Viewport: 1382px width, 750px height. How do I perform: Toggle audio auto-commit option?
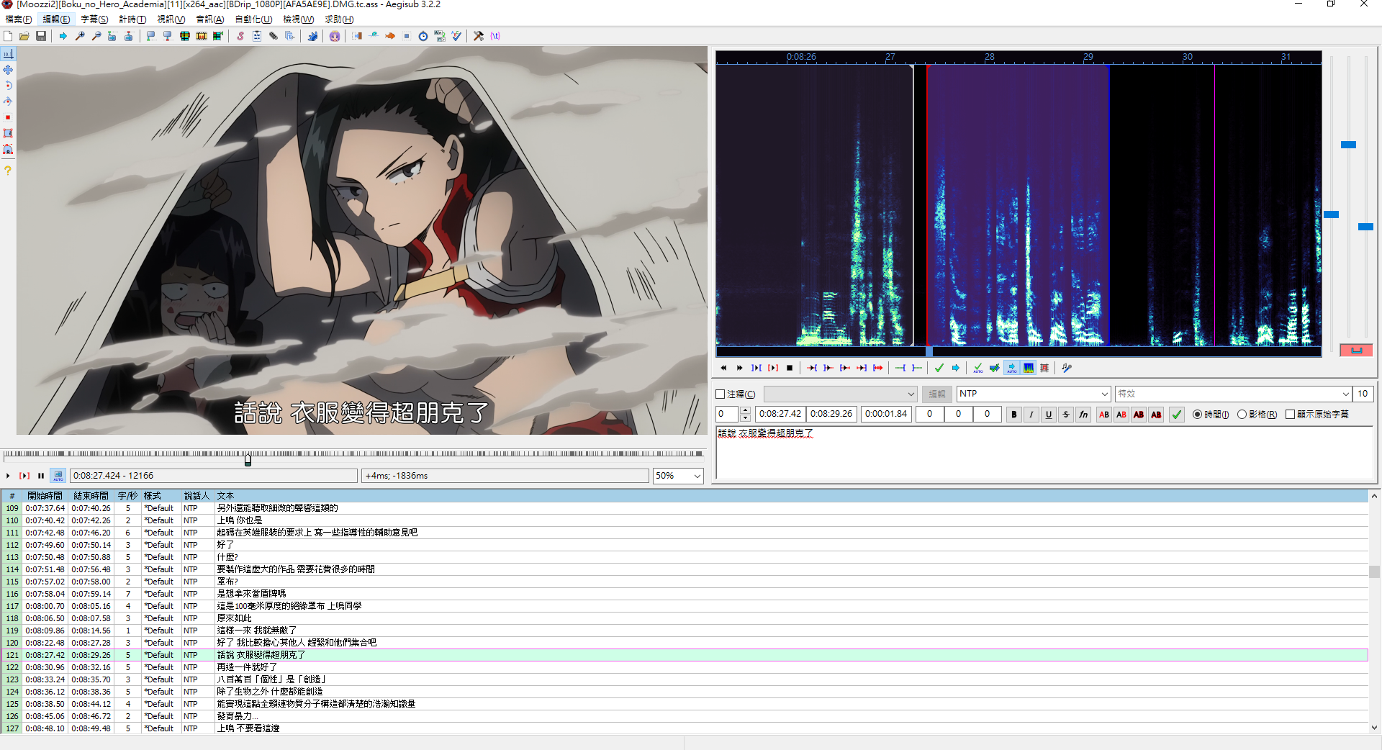(977, 368)
